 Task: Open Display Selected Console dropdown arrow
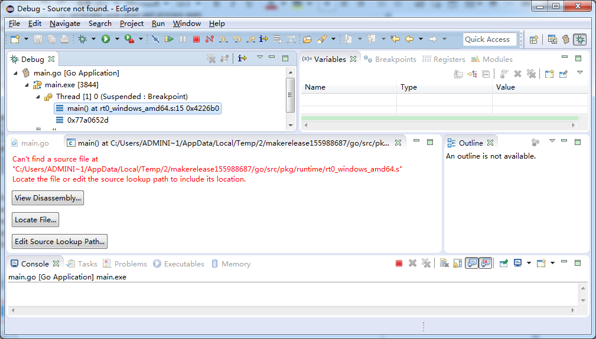pyautogui.click(x=529, y=263)
